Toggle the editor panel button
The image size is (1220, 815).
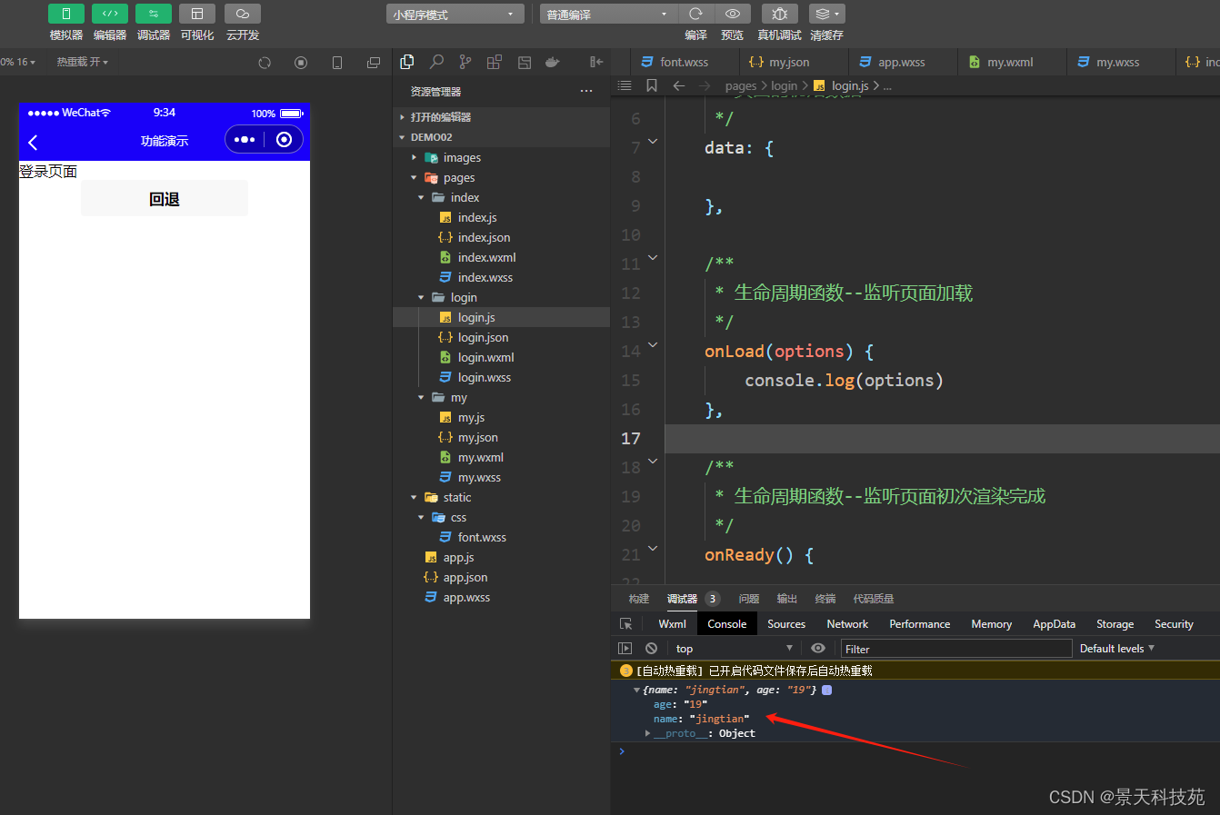[110, 14]
